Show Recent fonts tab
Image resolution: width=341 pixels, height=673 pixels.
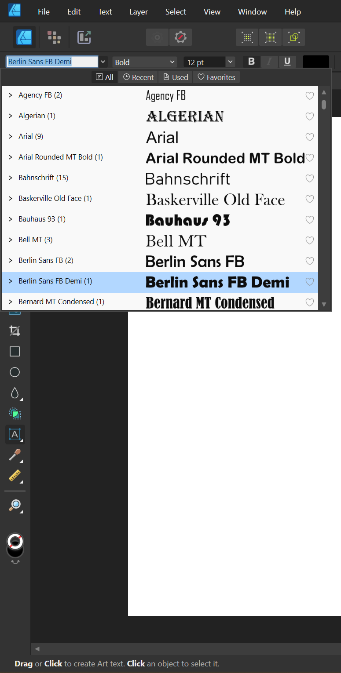pyautogui.click(x=138, y=77)
